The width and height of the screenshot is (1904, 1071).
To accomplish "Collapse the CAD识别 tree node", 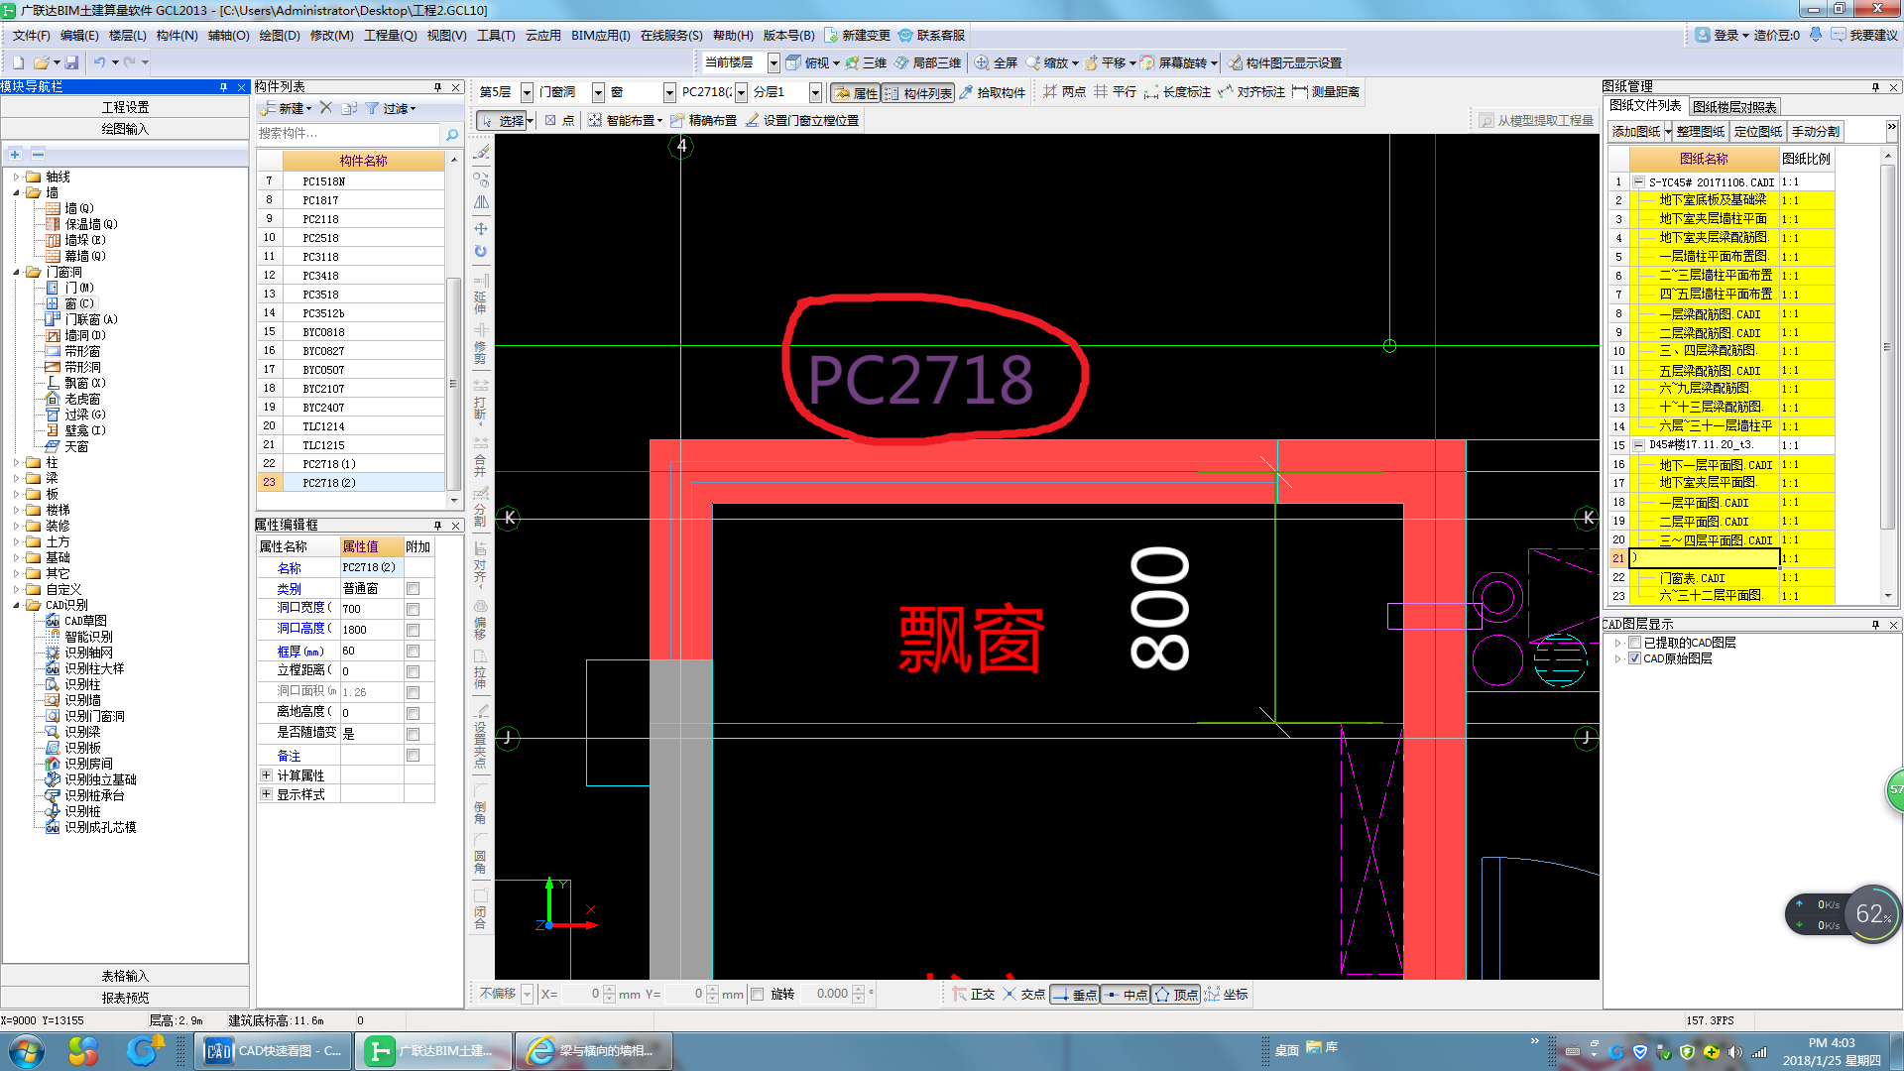I will click(17, 605).
